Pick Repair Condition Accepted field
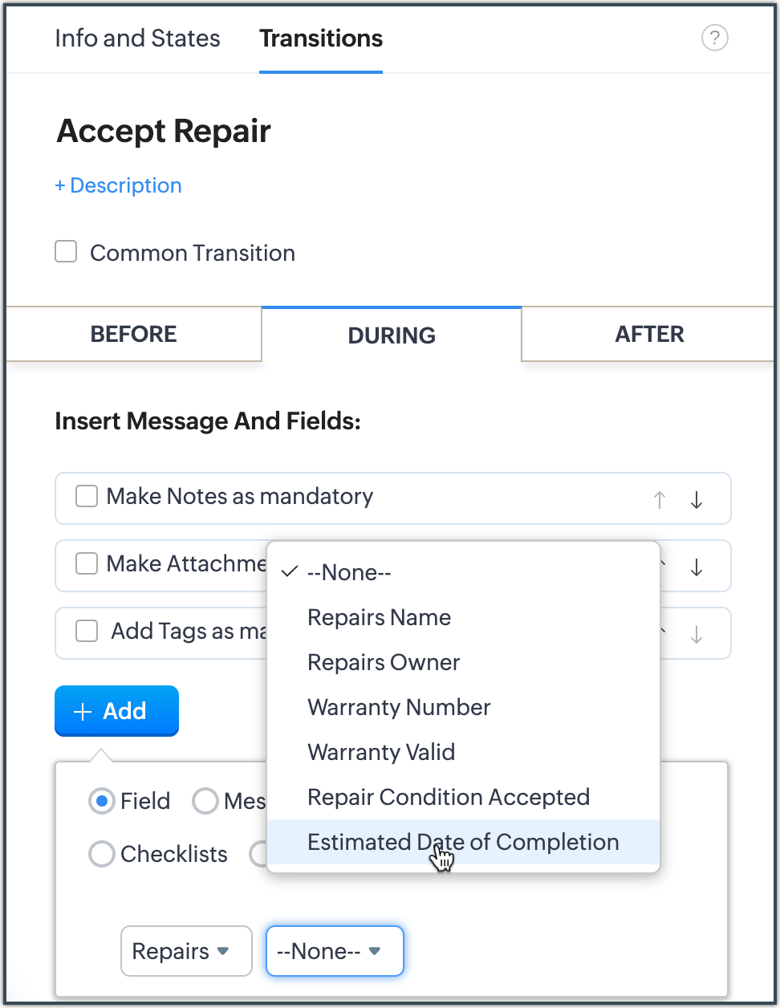This screenshot has width=780, height=1008. 449,797
